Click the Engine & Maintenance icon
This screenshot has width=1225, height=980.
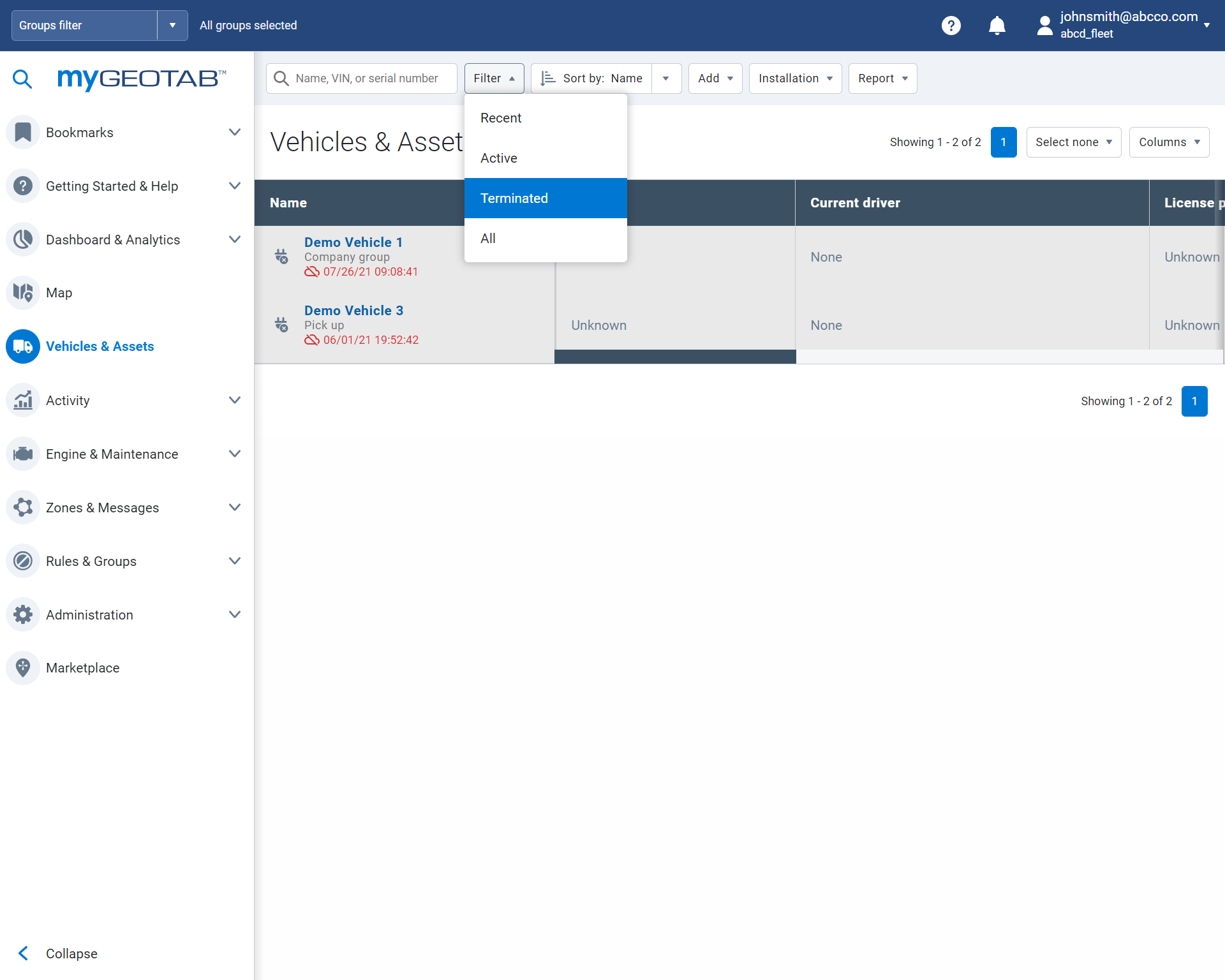(23, 454)
